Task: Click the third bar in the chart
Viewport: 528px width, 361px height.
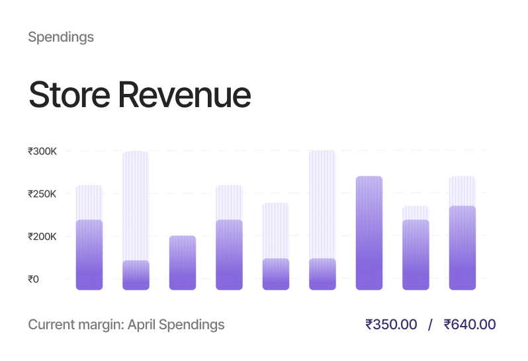Action: tap(183, 262)
